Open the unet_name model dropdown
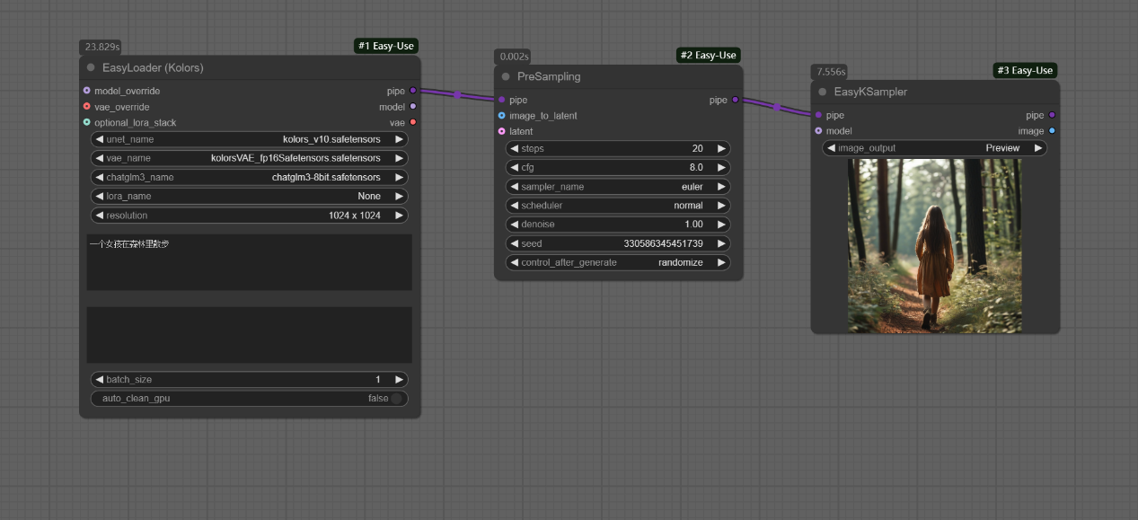Screen dimensions: 1138x520 [x=250, y=139]
